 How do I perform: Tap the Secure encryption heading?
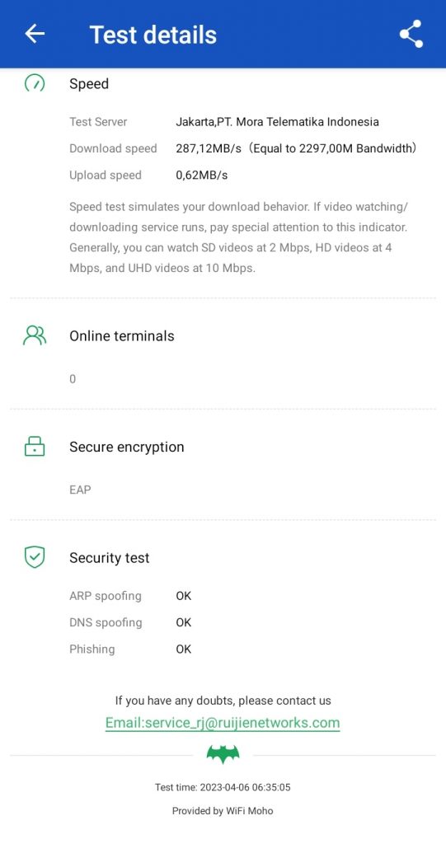(127, 448)
